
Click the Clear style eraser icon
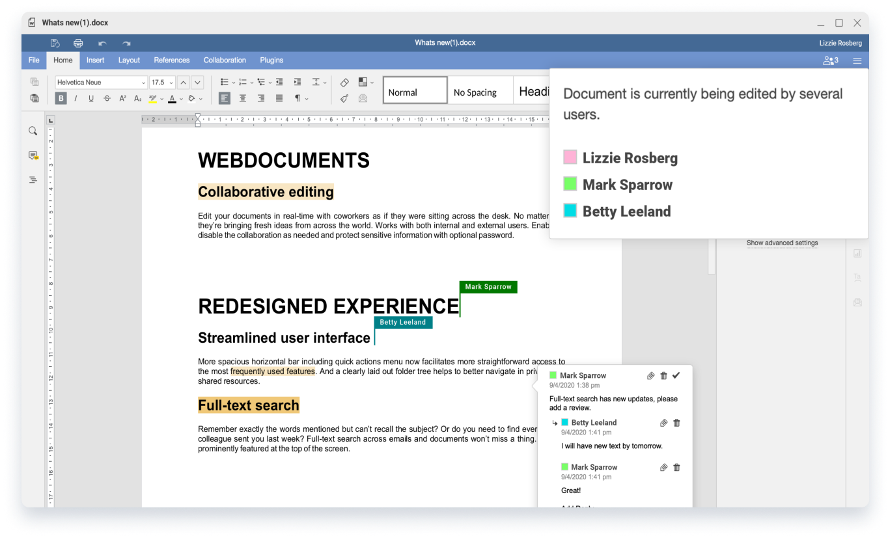point(344,83)
